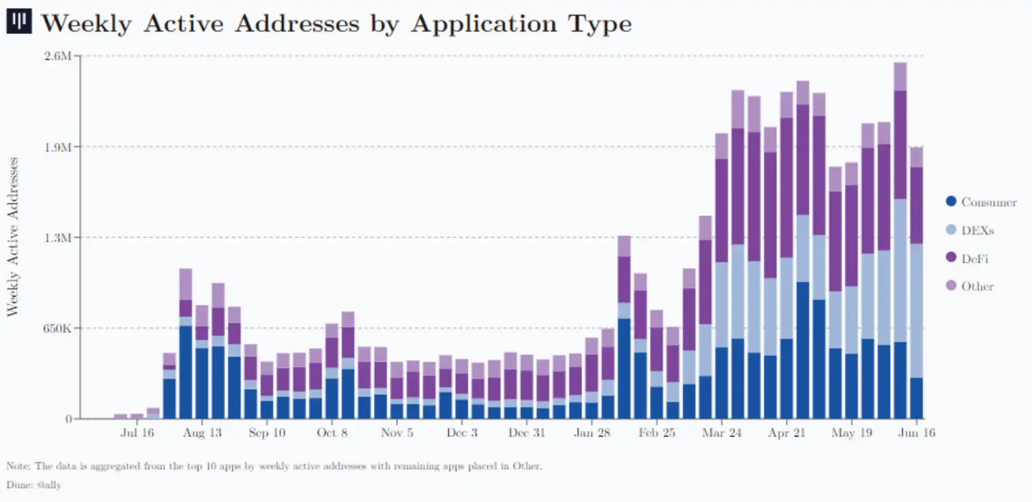
Task: Click the Dec 31 x-axis date label
Action: point(527,433)
